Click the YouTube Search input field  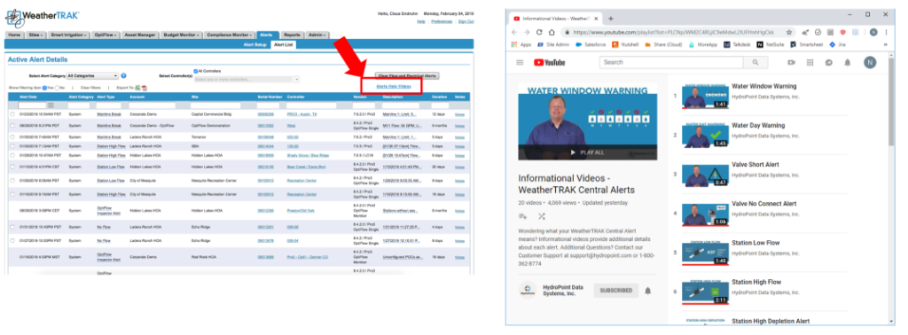672,63
